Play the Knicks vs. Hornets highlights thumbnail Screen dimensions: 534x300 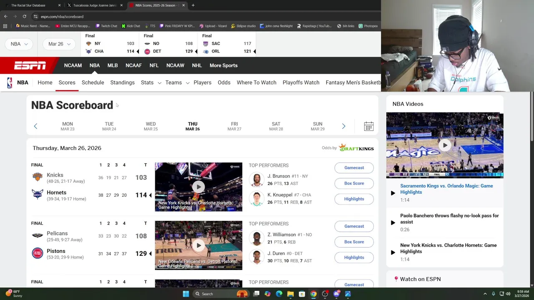click(198, 187)
